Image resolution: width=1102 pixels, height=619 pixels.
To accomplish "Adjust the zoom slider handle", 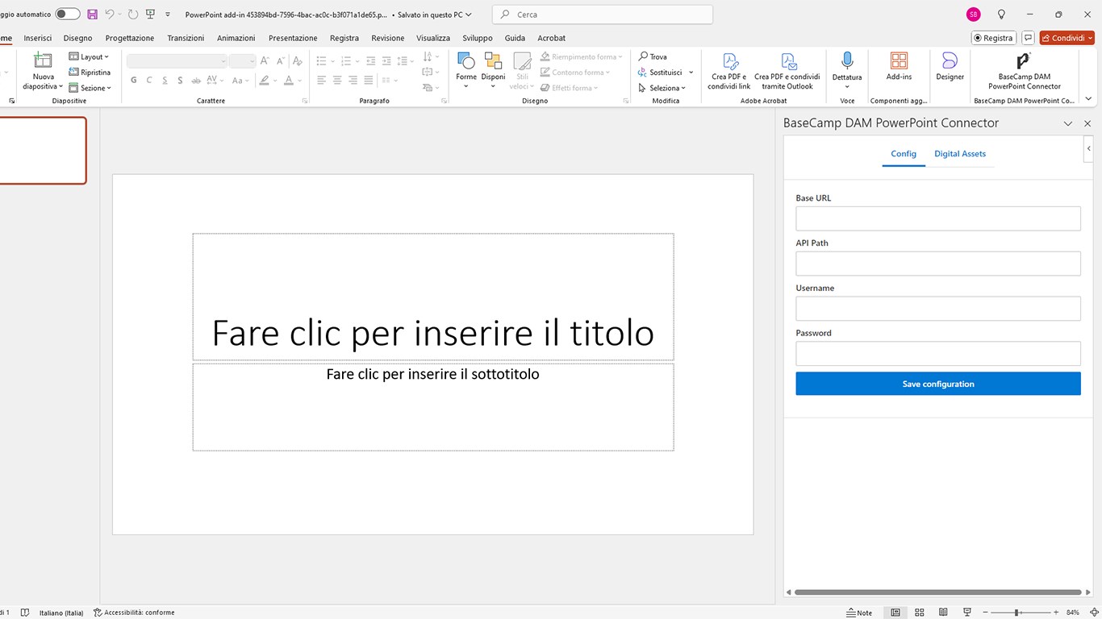I will (1016, 613).
